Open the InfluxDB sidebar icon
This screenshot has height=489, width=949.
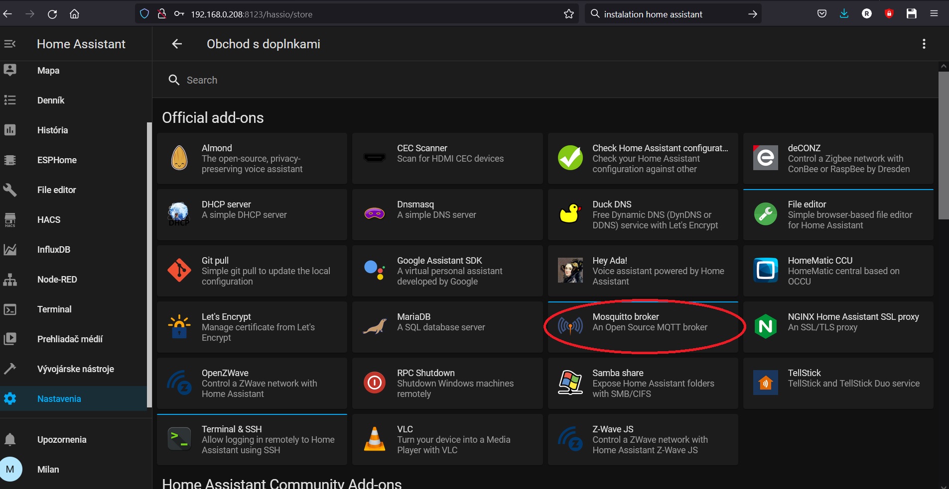pyautogui.click(x=10, y=249)
